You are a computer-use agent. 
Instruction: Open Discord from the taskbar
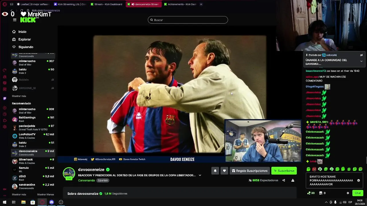(52, 202)
